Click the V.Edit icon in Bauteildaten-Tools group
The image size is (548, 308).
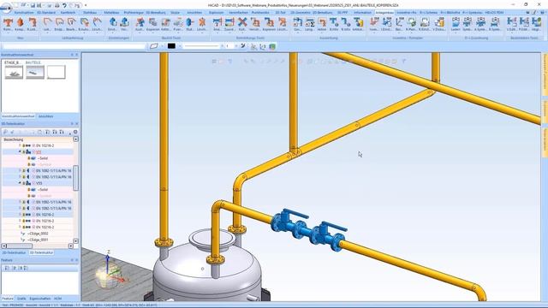[512, 24]
